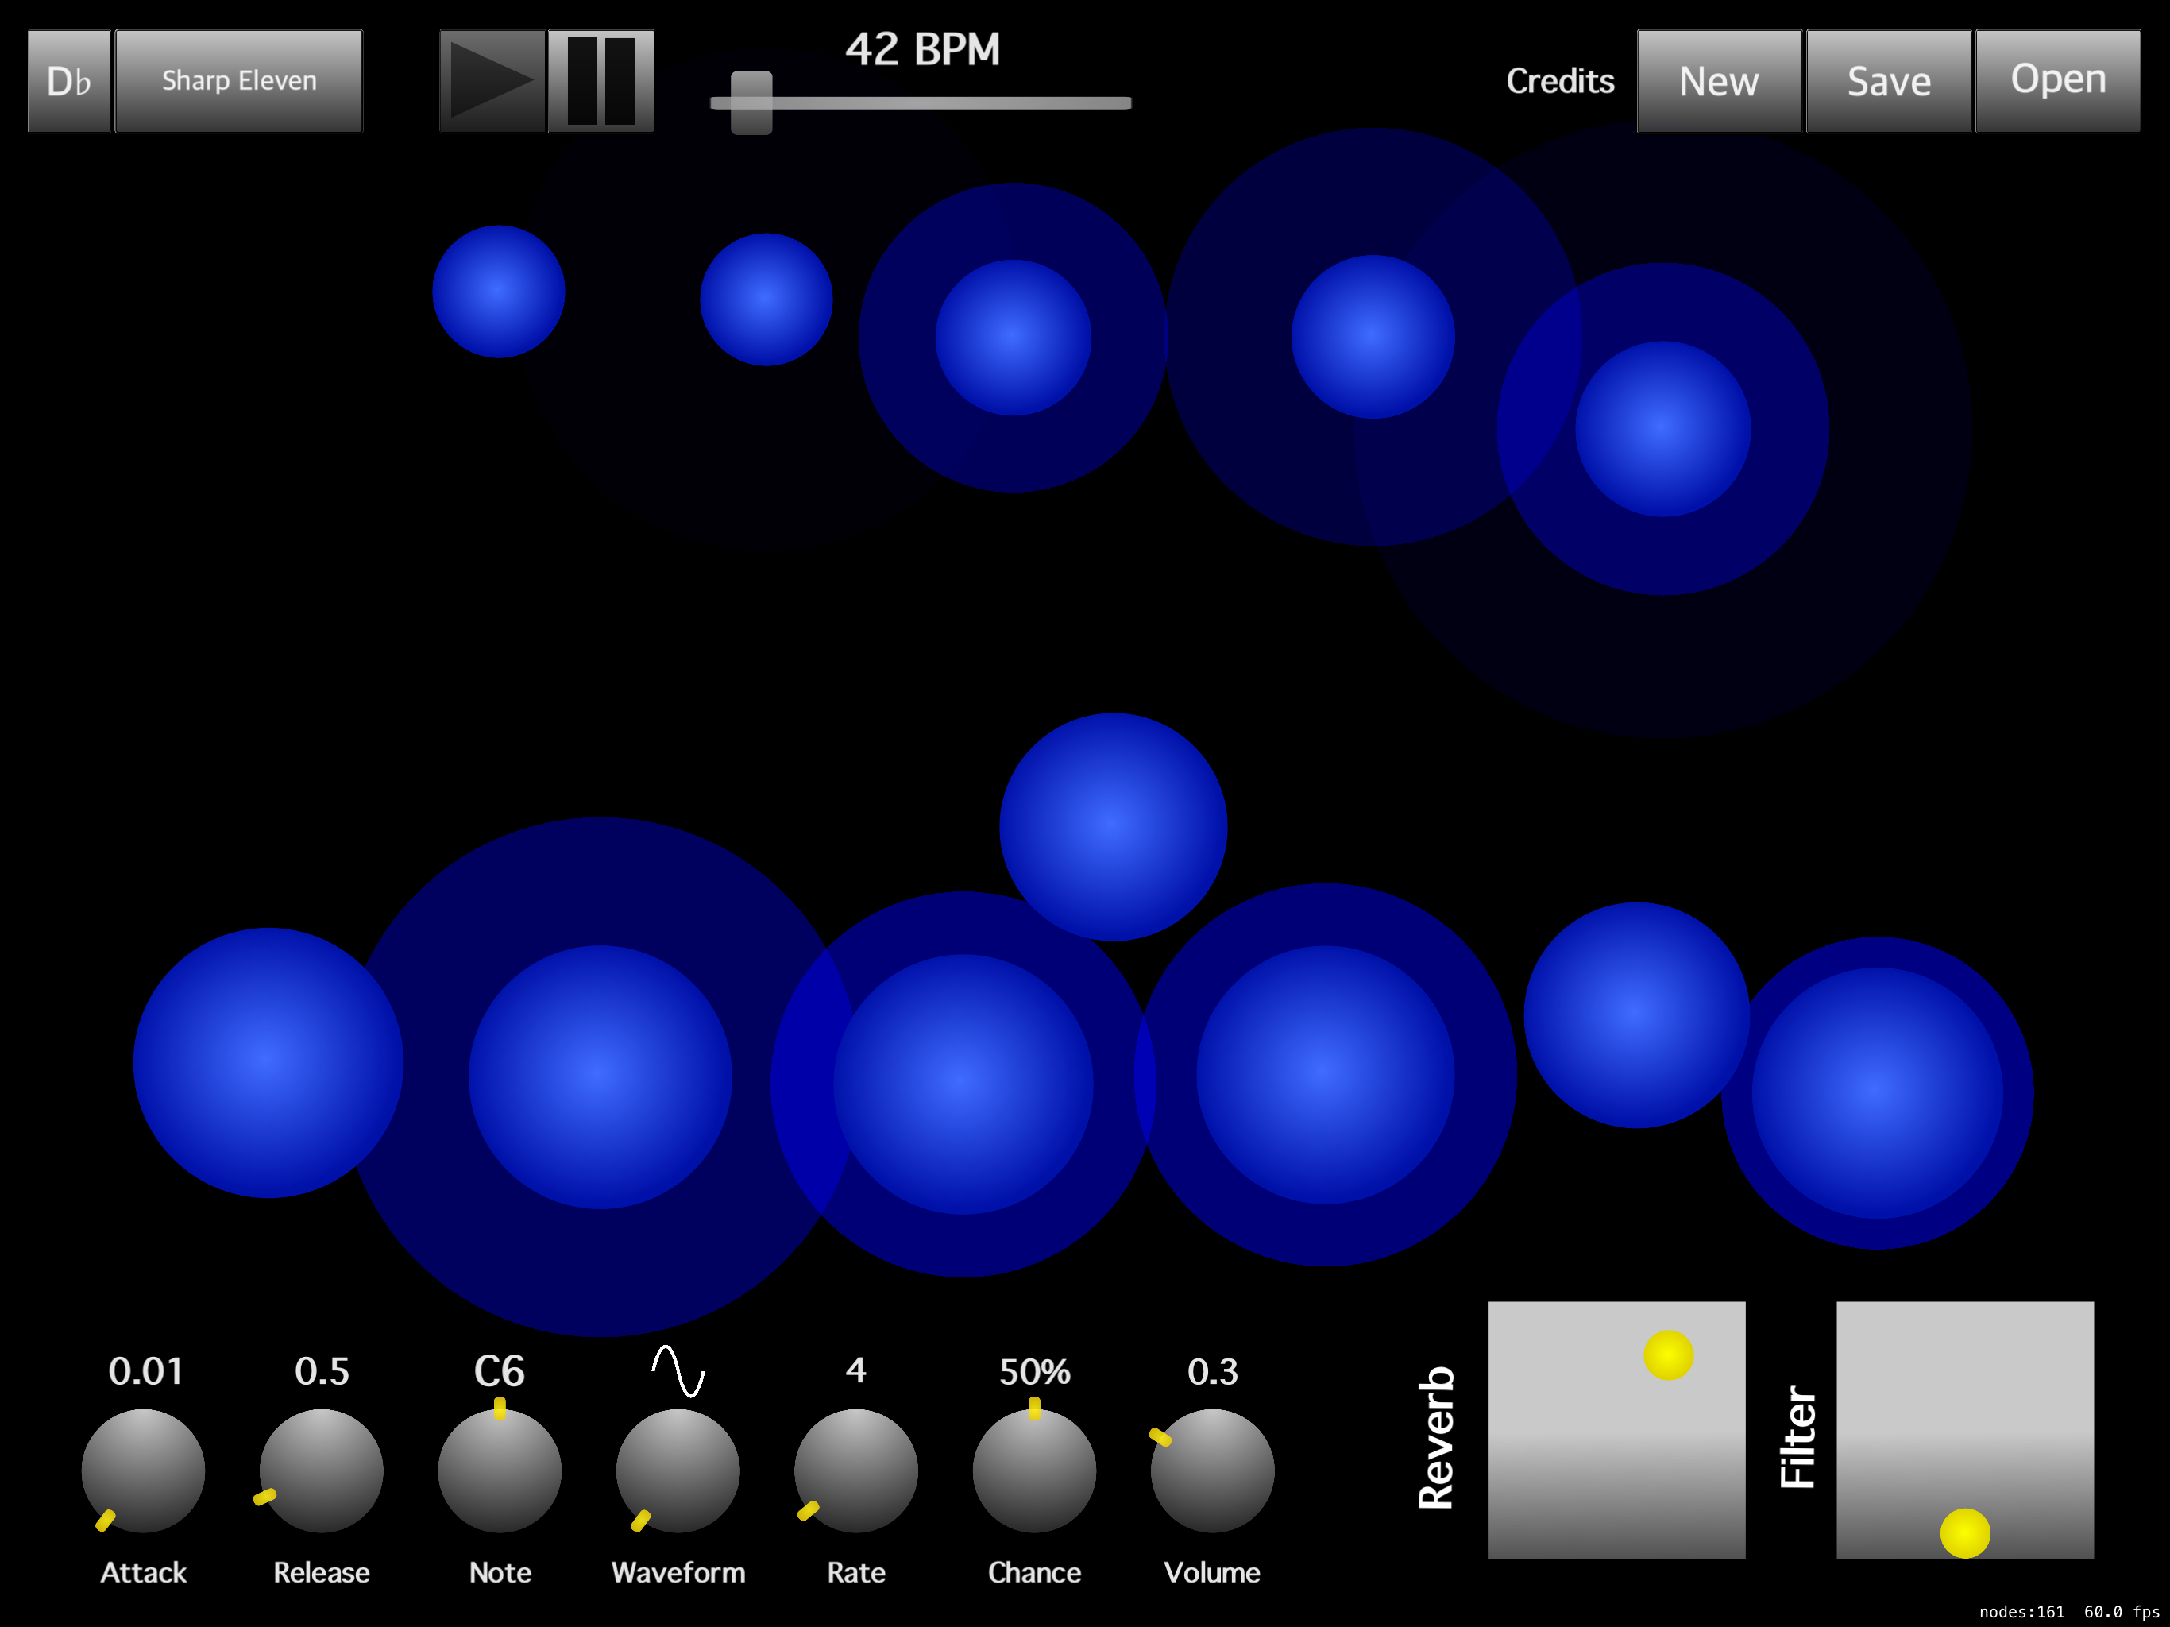Click the sine wave symbol above Waveform
The width and height of the screenshot is (2170, 1627).
click(x=678, y=1370)
